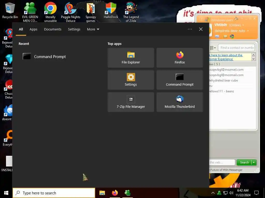Open Recycle Bin desktop icon
This screenshot has width=265, height=198.
[x=10, y=11]
